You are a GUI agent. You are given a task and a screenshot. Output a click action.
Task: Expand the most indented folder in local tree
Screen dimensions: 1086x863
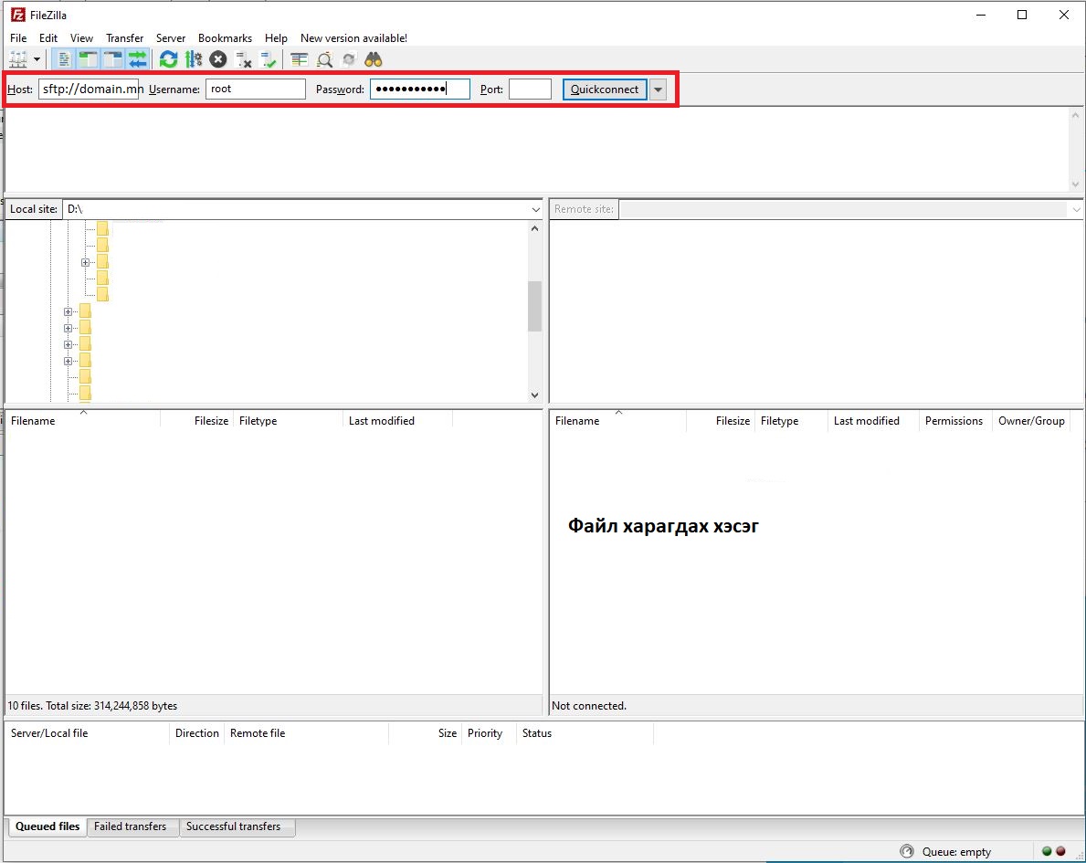click(85, 262)
